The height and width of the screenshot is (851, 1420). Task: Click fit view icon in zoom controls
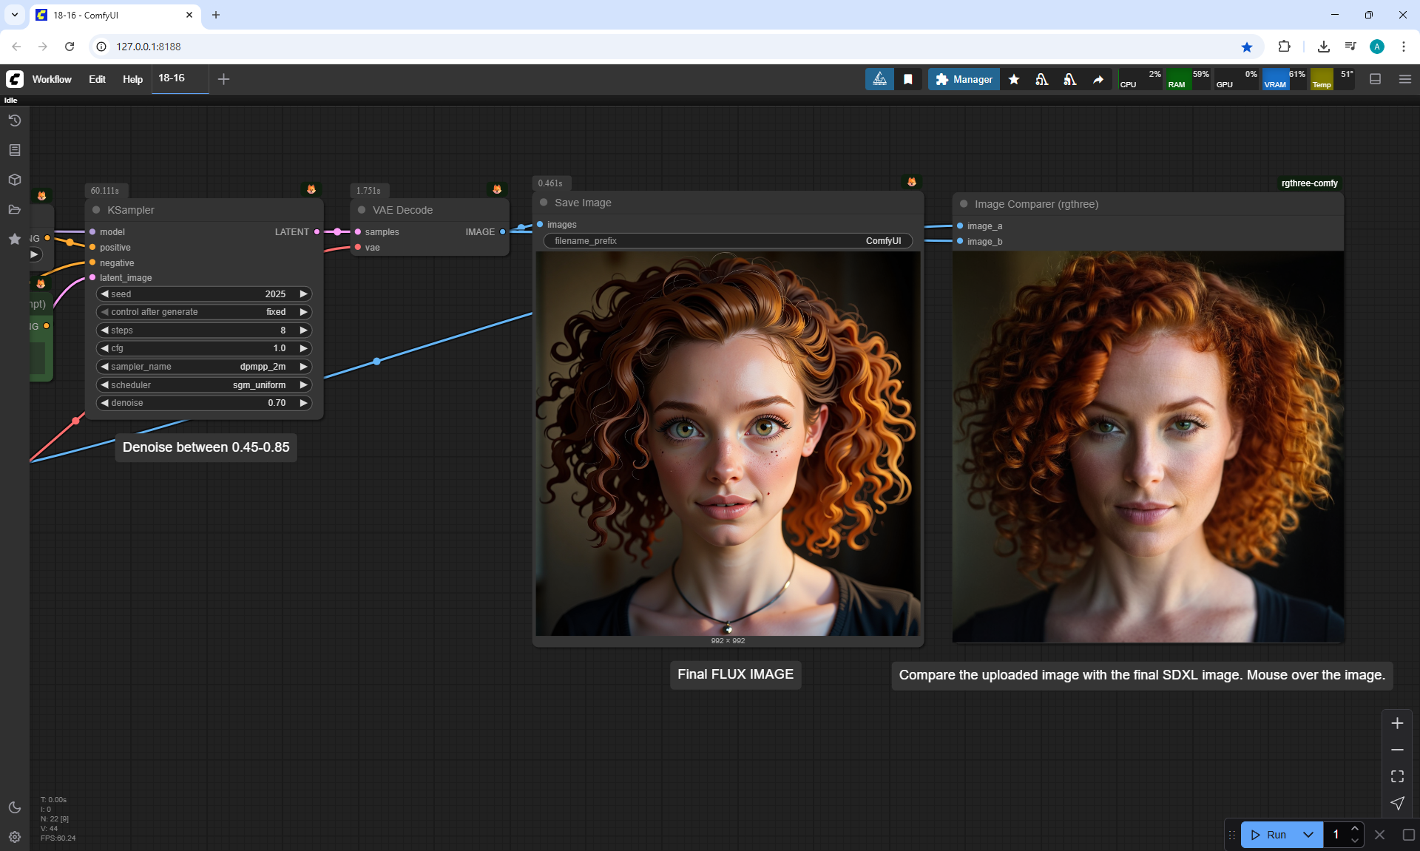click(x=1397, y=776)
